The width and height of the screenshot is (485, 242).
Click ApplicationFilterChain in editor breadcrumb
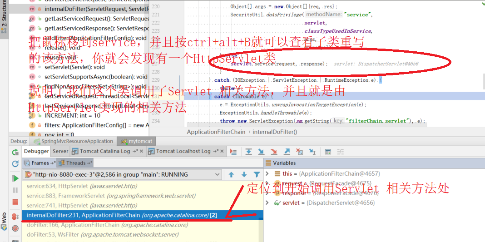tap(216, 132)
